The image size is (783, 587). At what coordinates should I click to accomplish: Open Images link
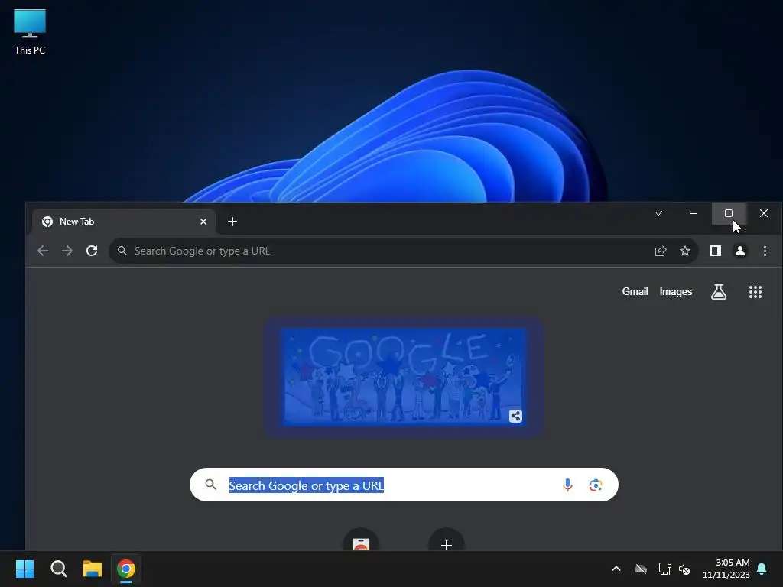point(676,291)
